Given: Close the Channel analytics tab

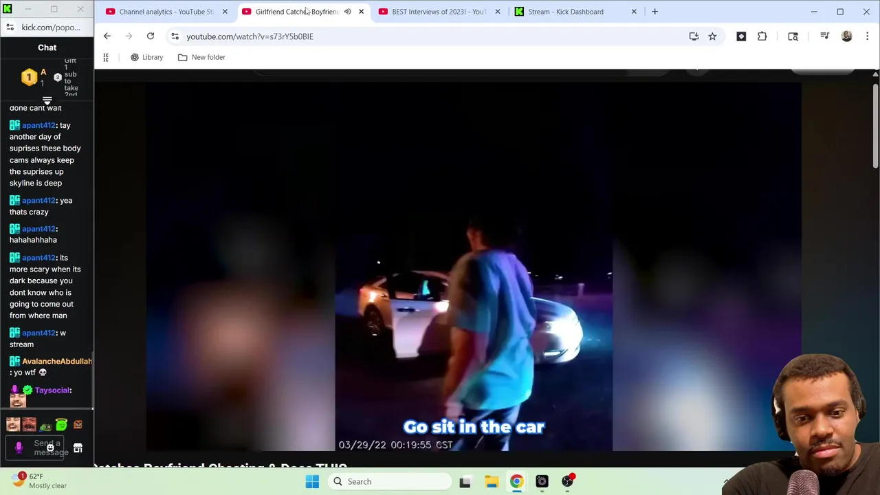Looking at the screenshot, I should (225, 12).
